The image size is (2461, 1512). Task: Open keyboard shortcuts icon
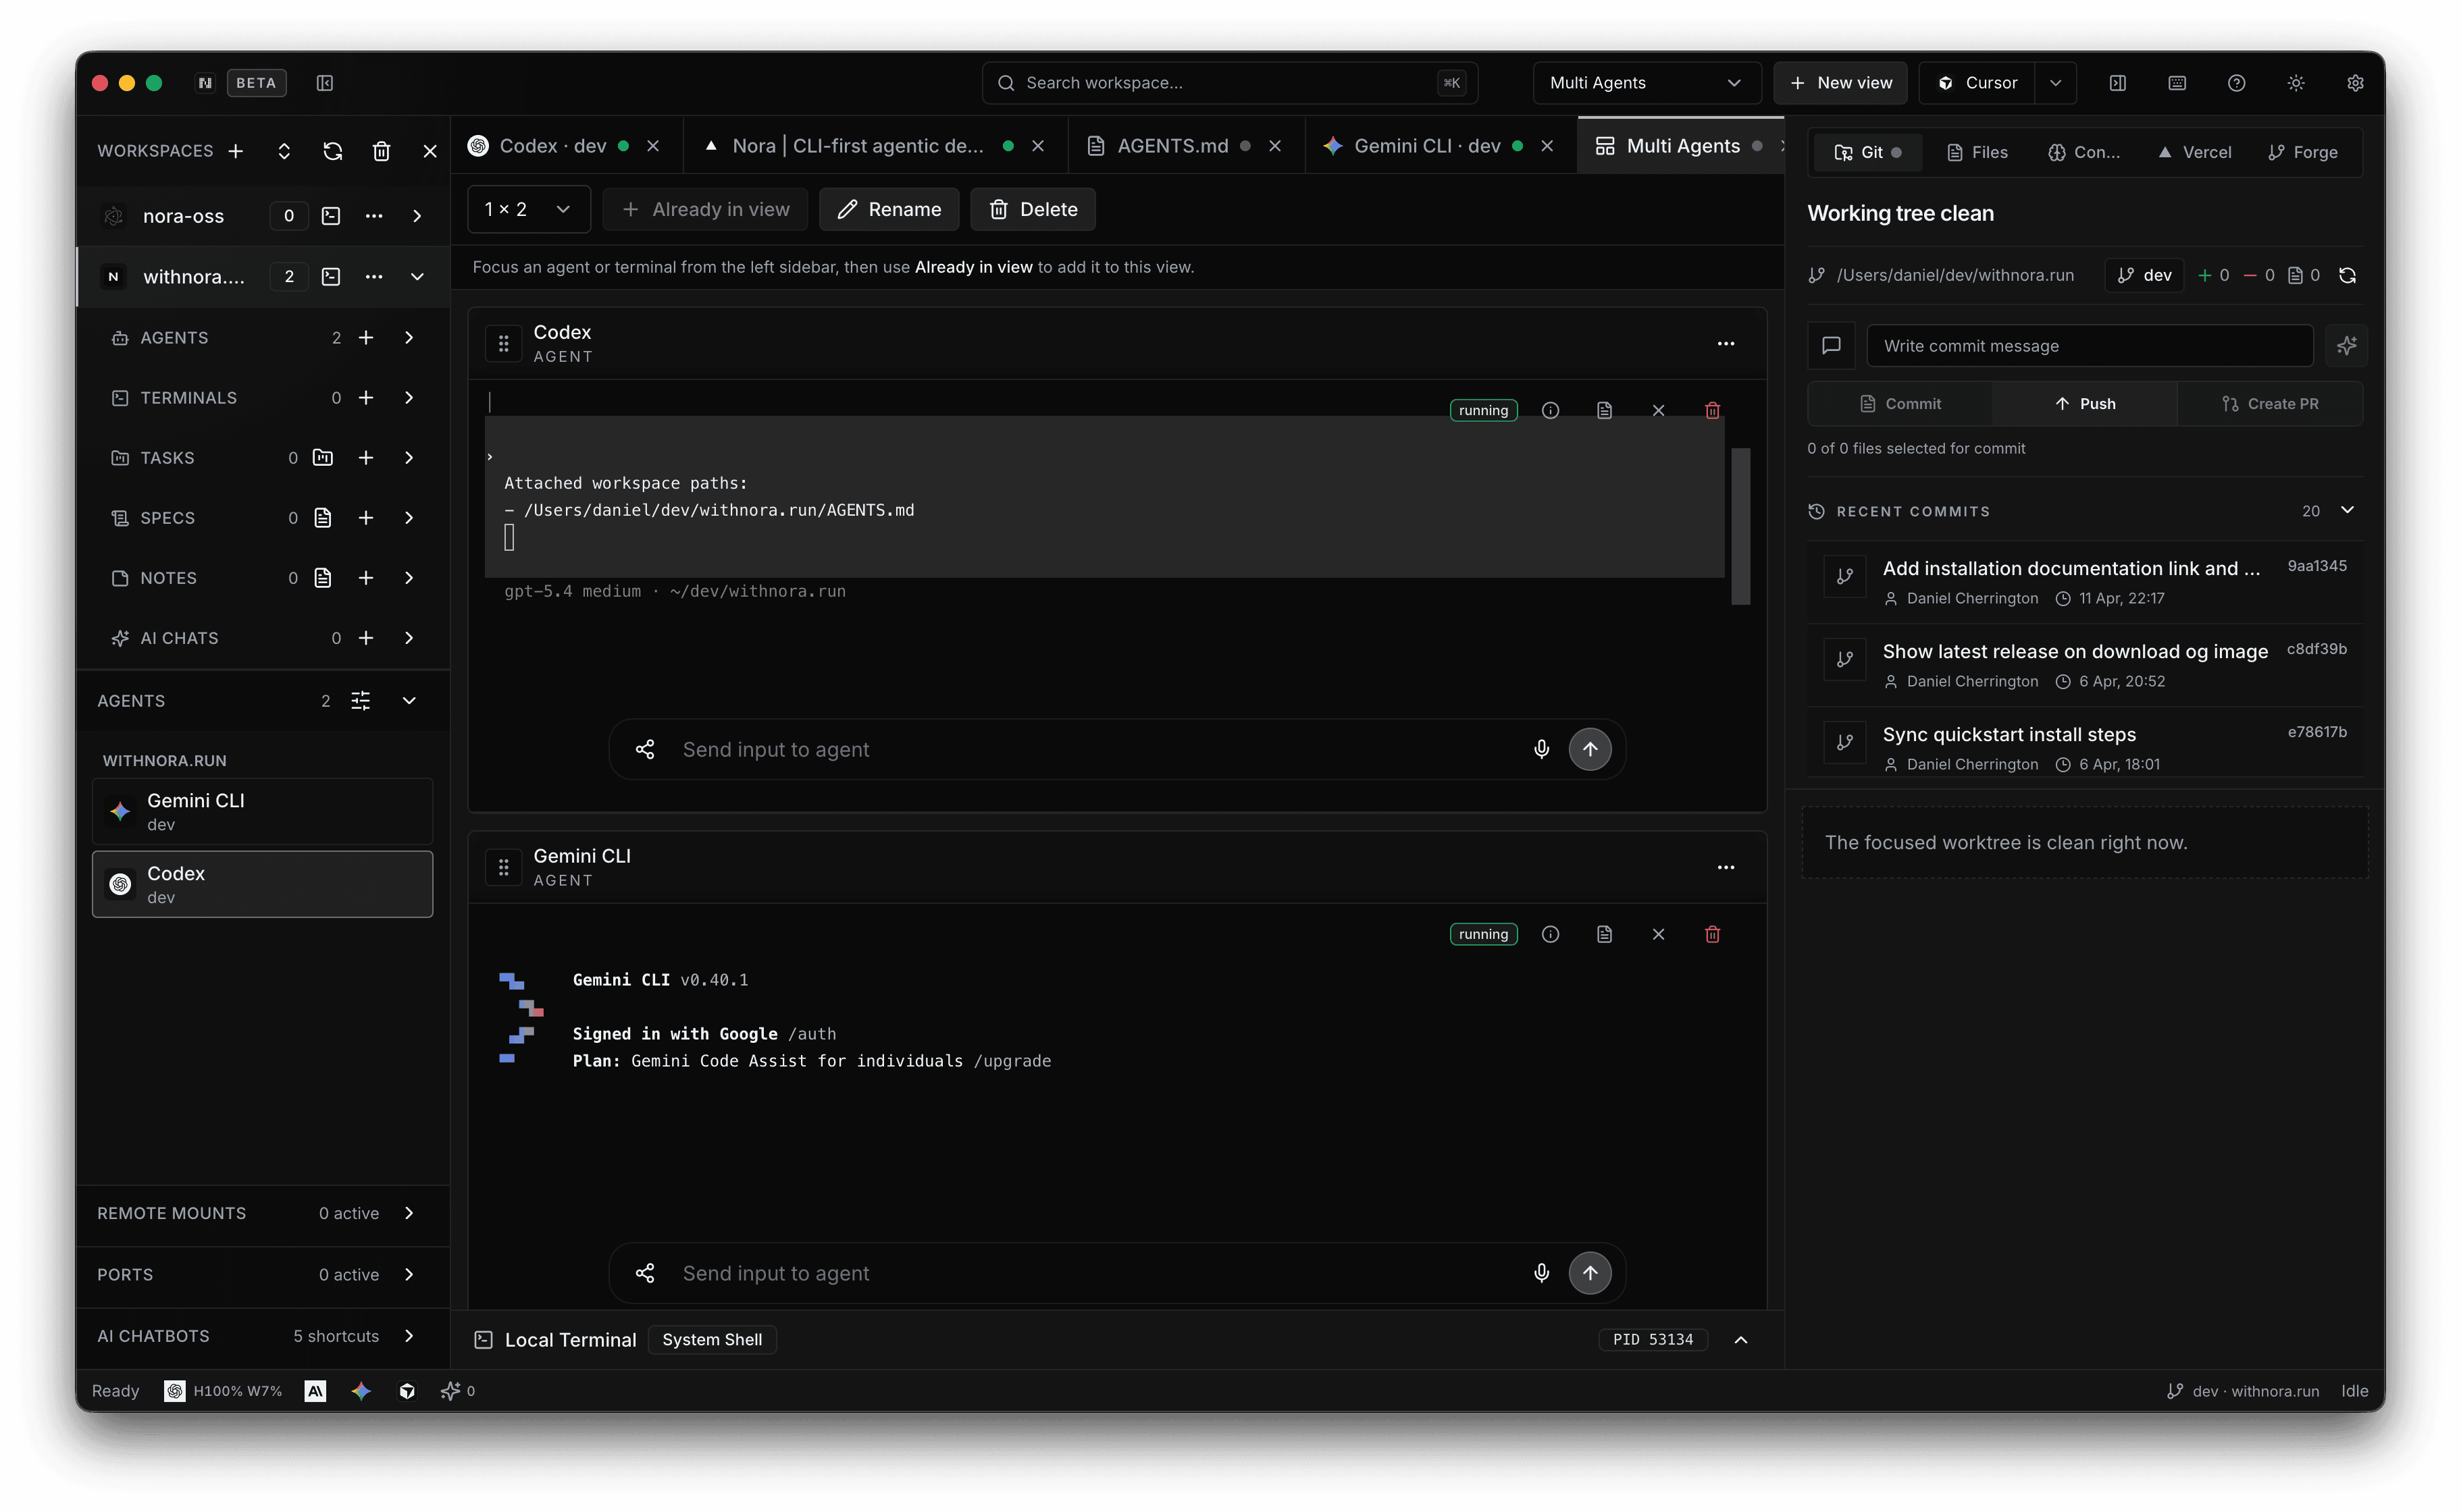pos(2177,83)
